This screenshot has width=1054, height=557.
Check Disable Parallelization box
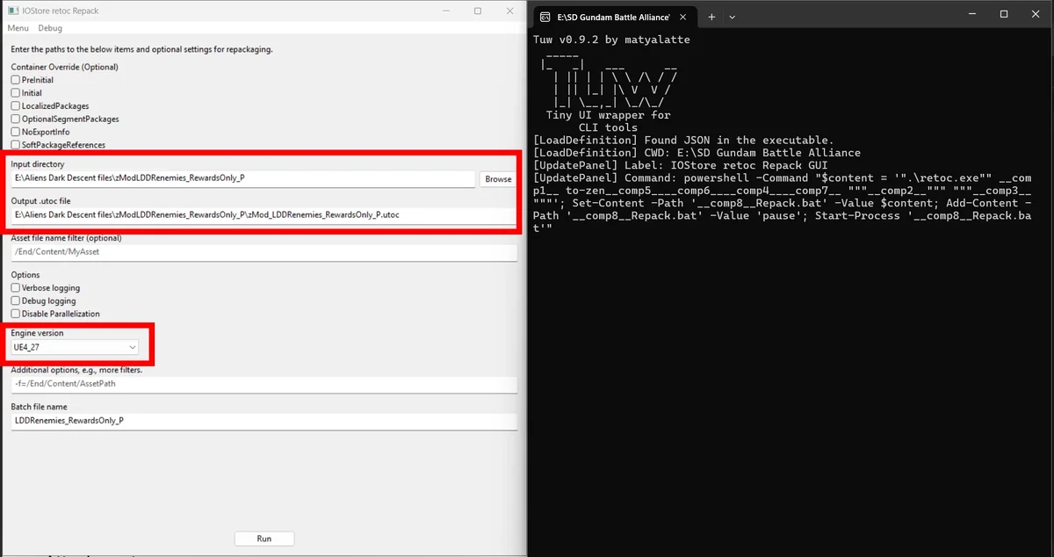click(x=16, y=314)
